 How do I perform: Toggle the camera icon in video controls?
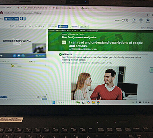click(x=19, y=56)
